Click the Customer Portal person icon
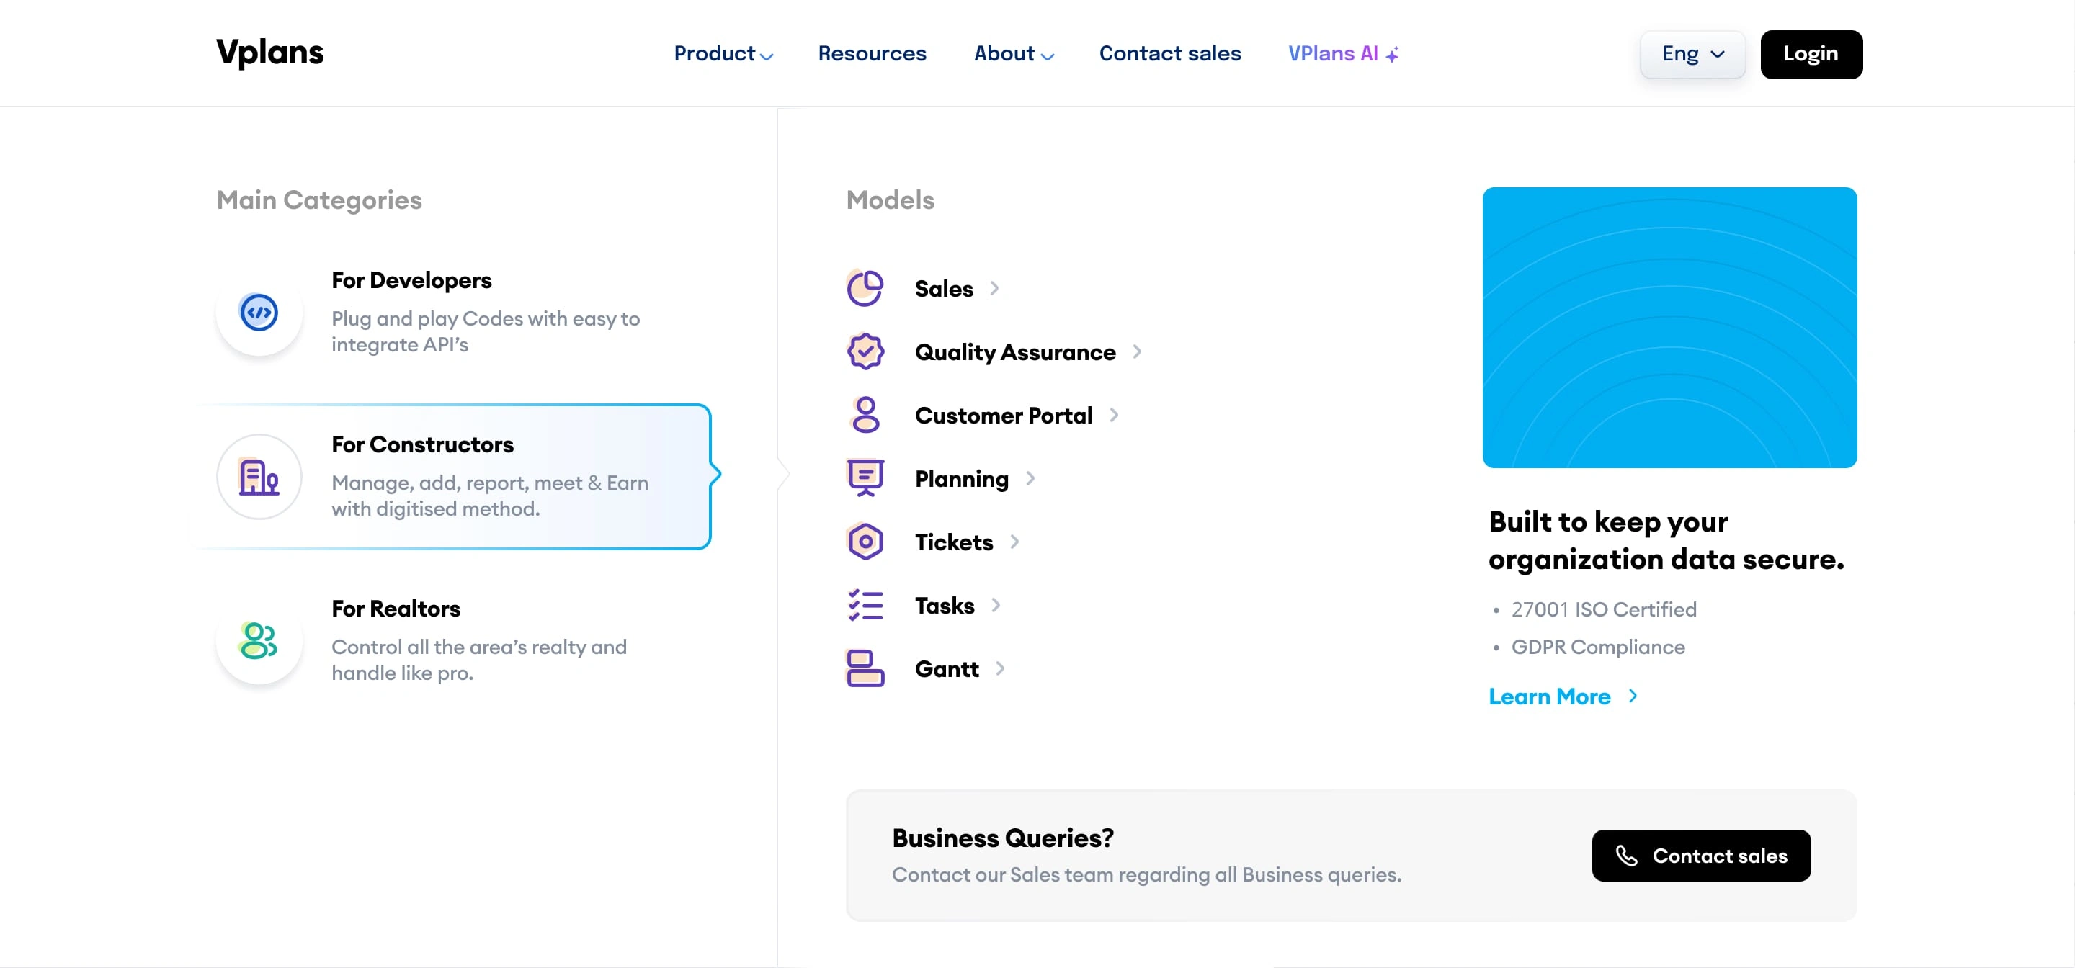The width and height of the screenshot is (2075, 968). click(x=865, y=415)
